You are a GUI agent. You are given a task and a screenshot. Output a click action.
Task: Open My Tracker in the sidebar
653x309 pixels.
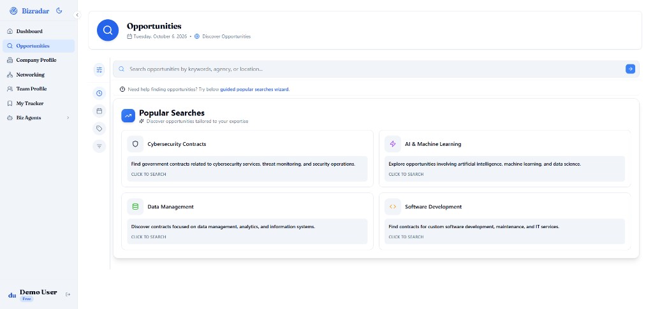pyautogui.click(x=38, y=103)
